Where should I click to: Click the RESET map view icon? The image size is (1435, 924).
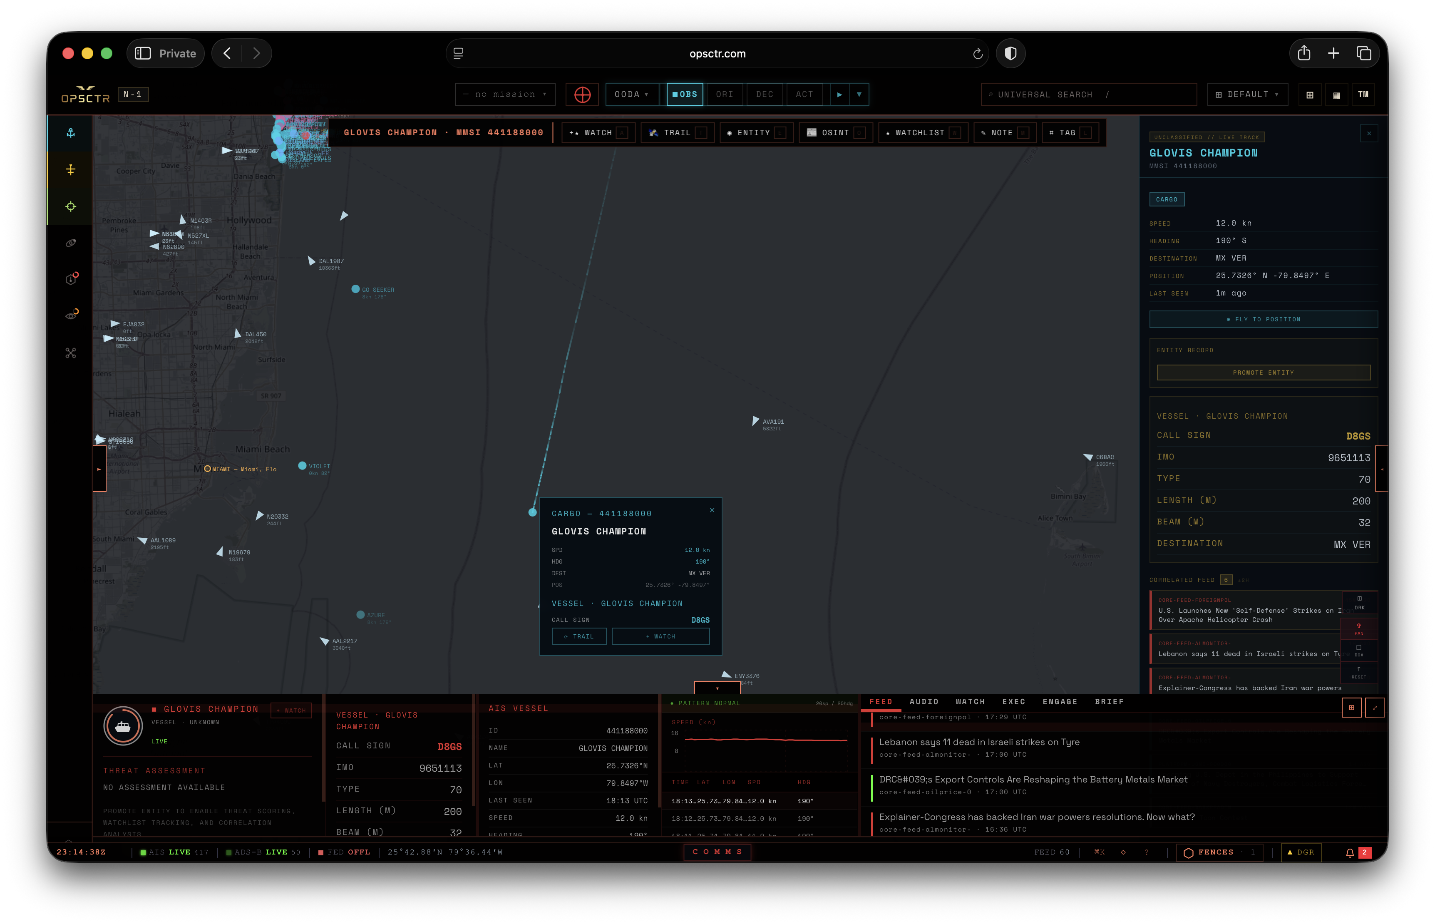point(1359,672)
